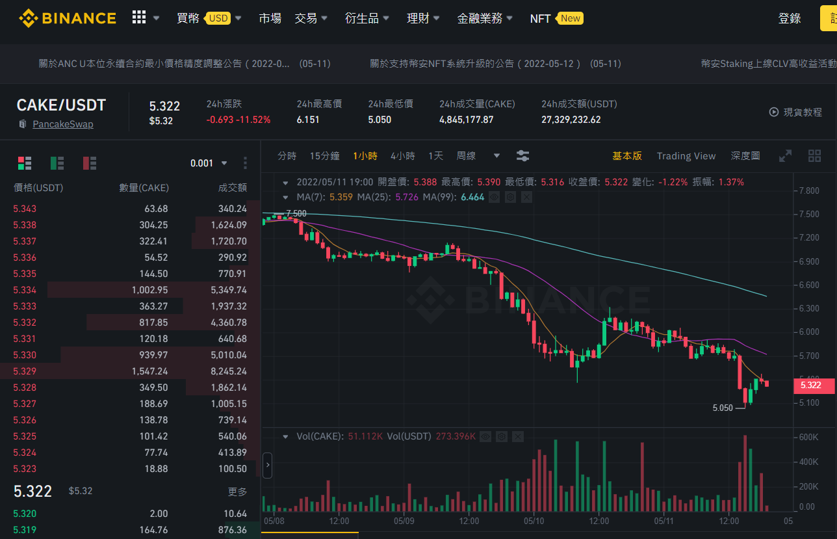Click the Binance logo
The width and height of the screenshot is (837, 539).
pos(68,18)
